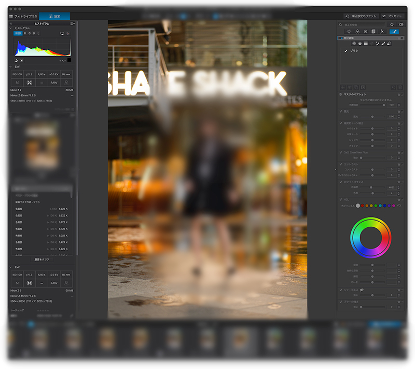415x369 pixels.
Task: Click the reset HSL color channel arrow
Action: click(x=399, y=206)
